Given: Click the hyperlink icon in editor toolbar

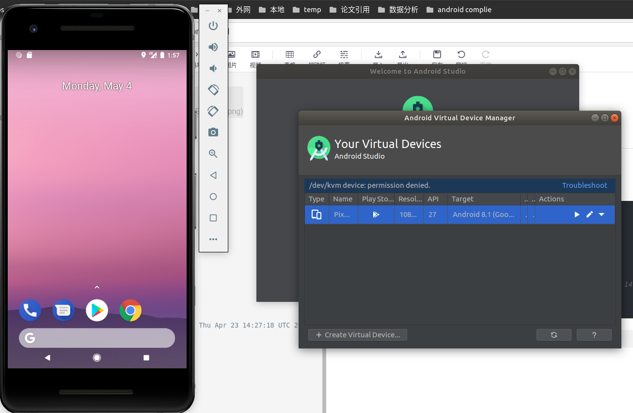Looking at the screenshot, I should [317, 55].
